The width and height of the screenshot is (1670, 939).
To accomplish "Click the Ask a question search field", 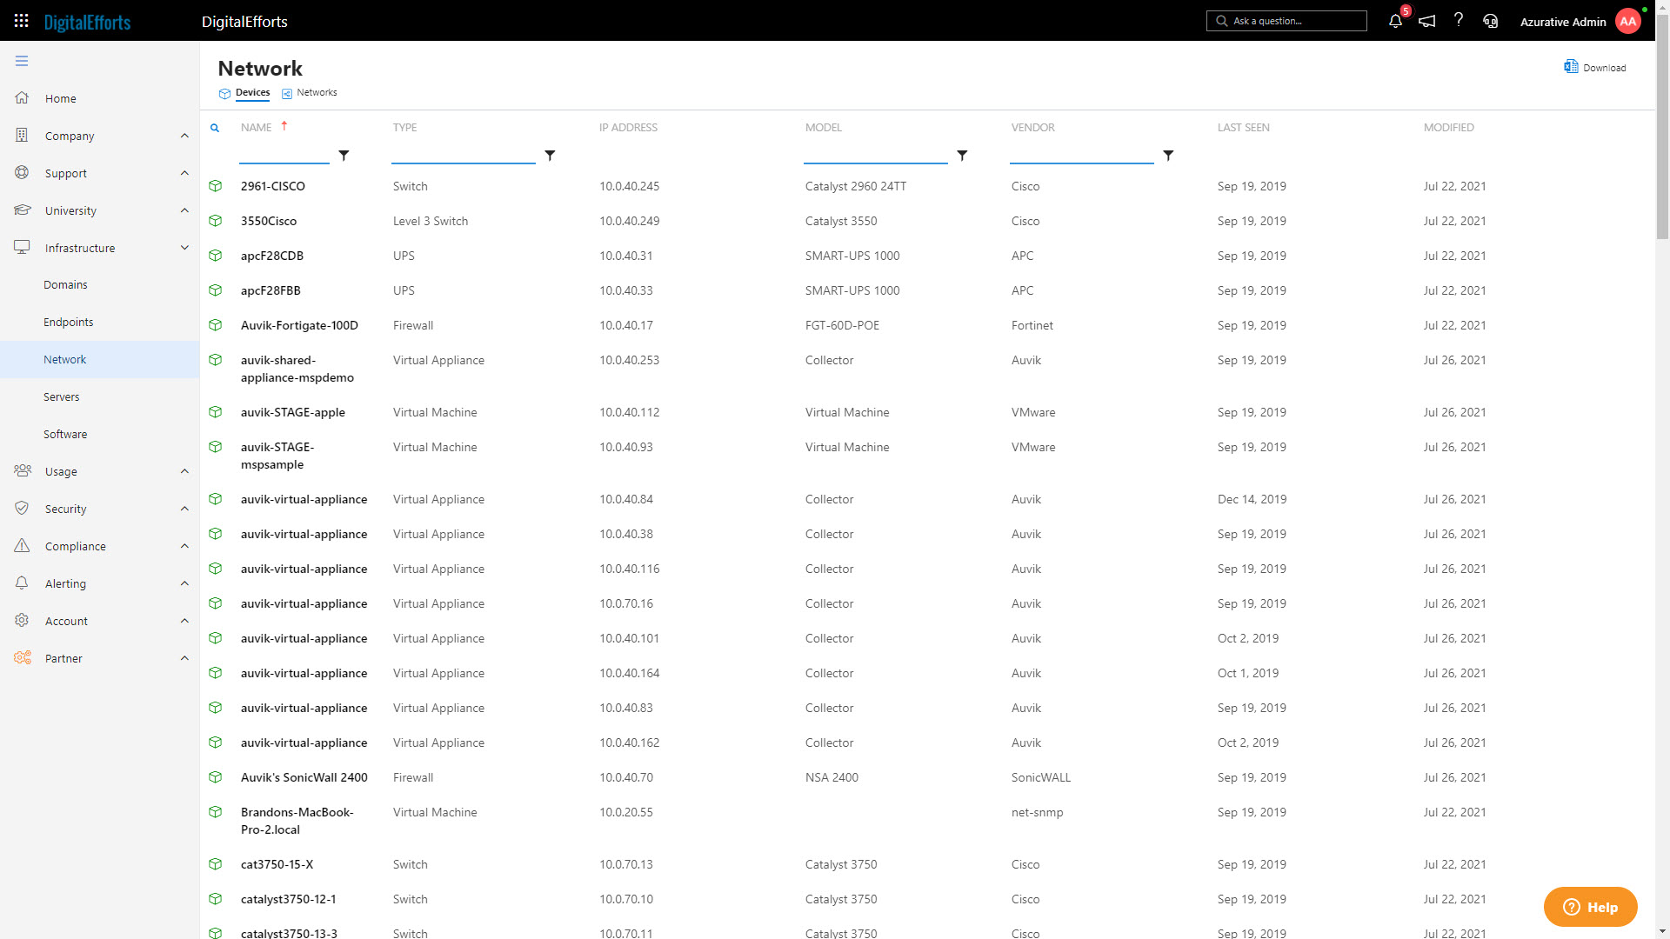I will pos(1287,21).
